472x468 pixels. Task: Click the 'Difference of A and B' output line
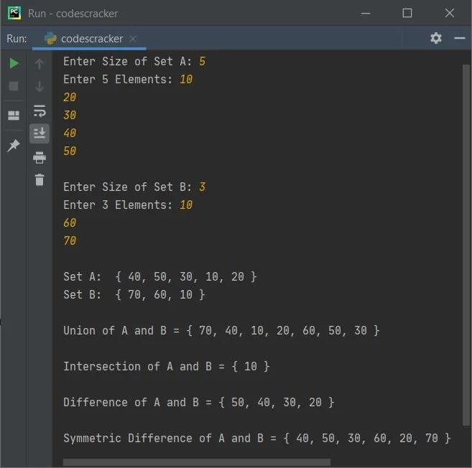tap(199, 402)
